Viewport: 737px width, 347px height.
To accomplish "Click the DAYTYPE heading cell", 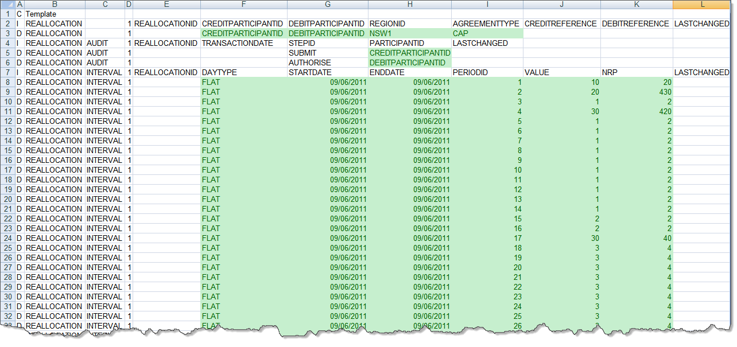I will [x=243, y=73].
